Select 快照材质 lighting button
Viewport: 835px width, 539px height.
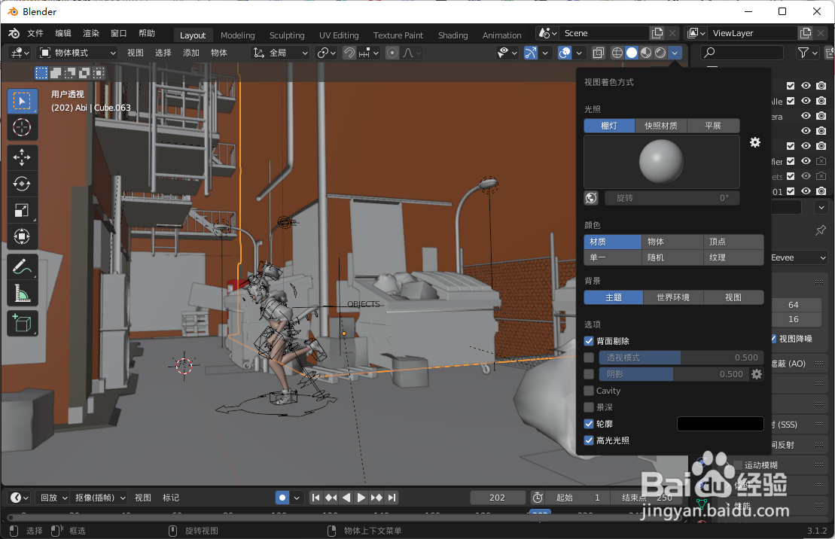point(661,126)
